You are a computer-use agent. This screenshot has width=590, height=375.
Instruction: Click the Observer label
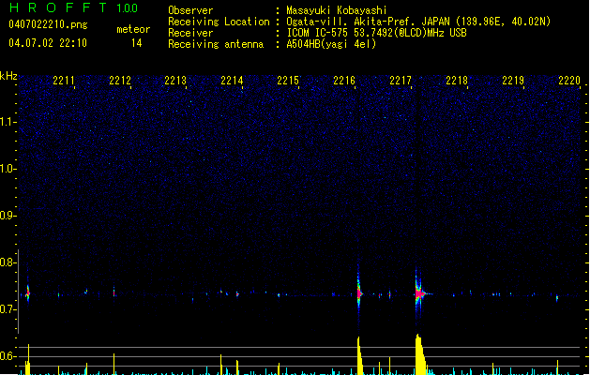(190, 10)
